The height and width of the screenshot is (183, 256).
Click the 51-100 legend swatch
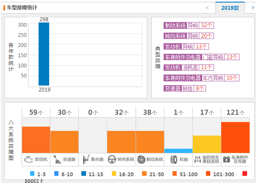point(175,173)
